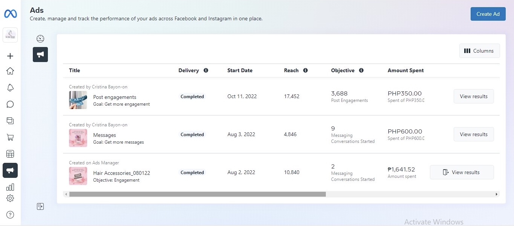Click the Messages ad thumbnail
This screenshot has width=514, height=226.
[78, 138]
